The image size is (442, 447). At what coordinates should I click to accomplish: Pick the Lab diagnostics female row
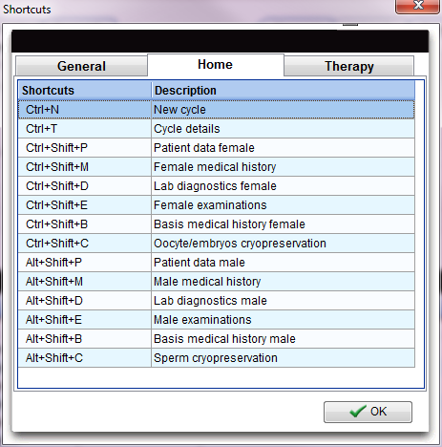click(217, 186)
